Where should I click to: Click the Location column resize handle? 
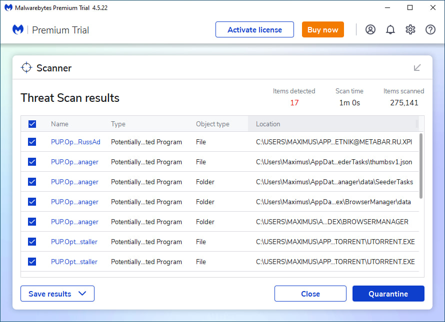click(417, 124)
